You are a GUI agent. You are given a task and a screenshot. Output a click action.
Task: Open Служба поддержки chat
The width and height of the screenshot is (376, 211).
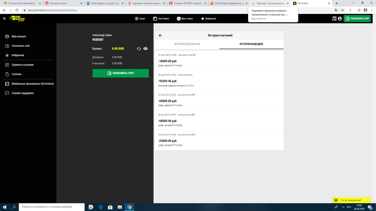click(x=22, y=93)
